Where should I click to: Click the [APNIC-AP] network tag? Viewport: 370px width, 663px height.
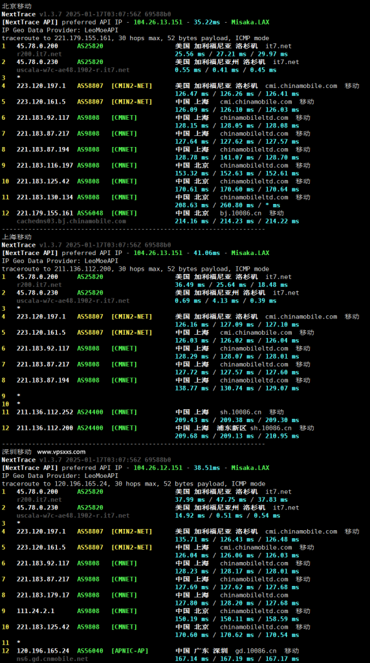coord(129,651)
